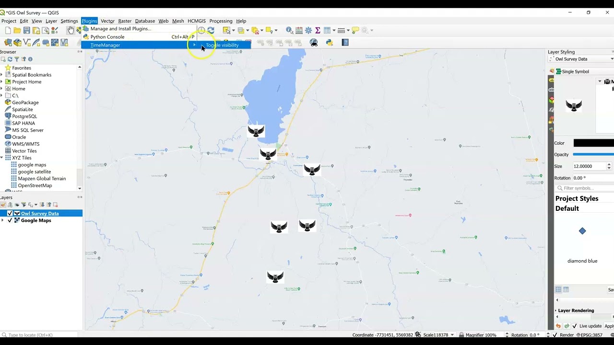Click the Help question mark toolbar icon
The image size is (614, 345).
(x=345, y=42)
